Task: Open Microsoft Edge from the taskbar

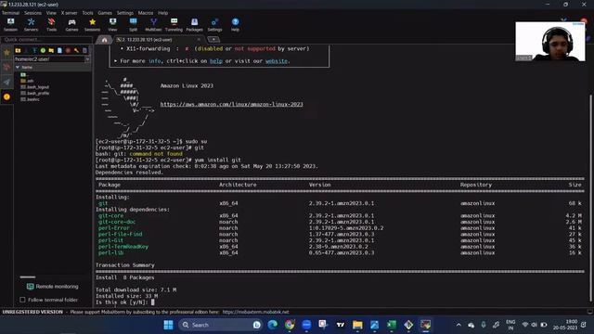Action: (x=272, y=325)
